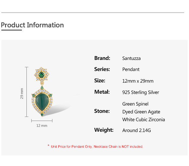The image size is (189, 166).
Task: Select the "Series:" field label
Action: 102,69
